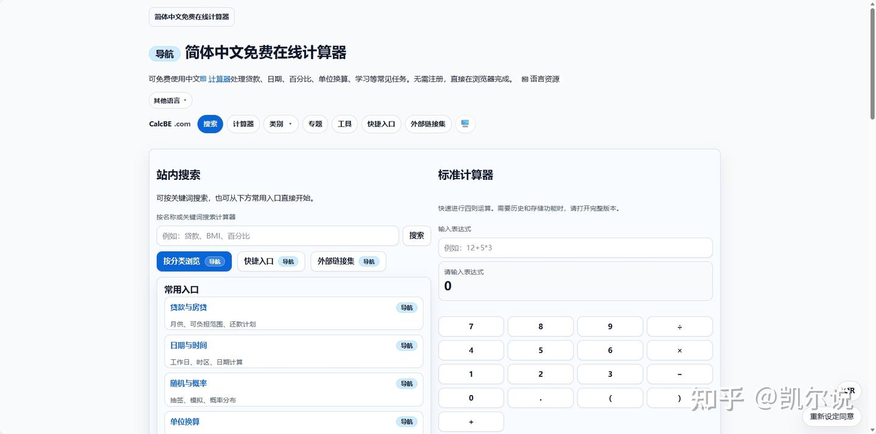Click the 导航 badge on 随机与概率 card

coord(406,384)
